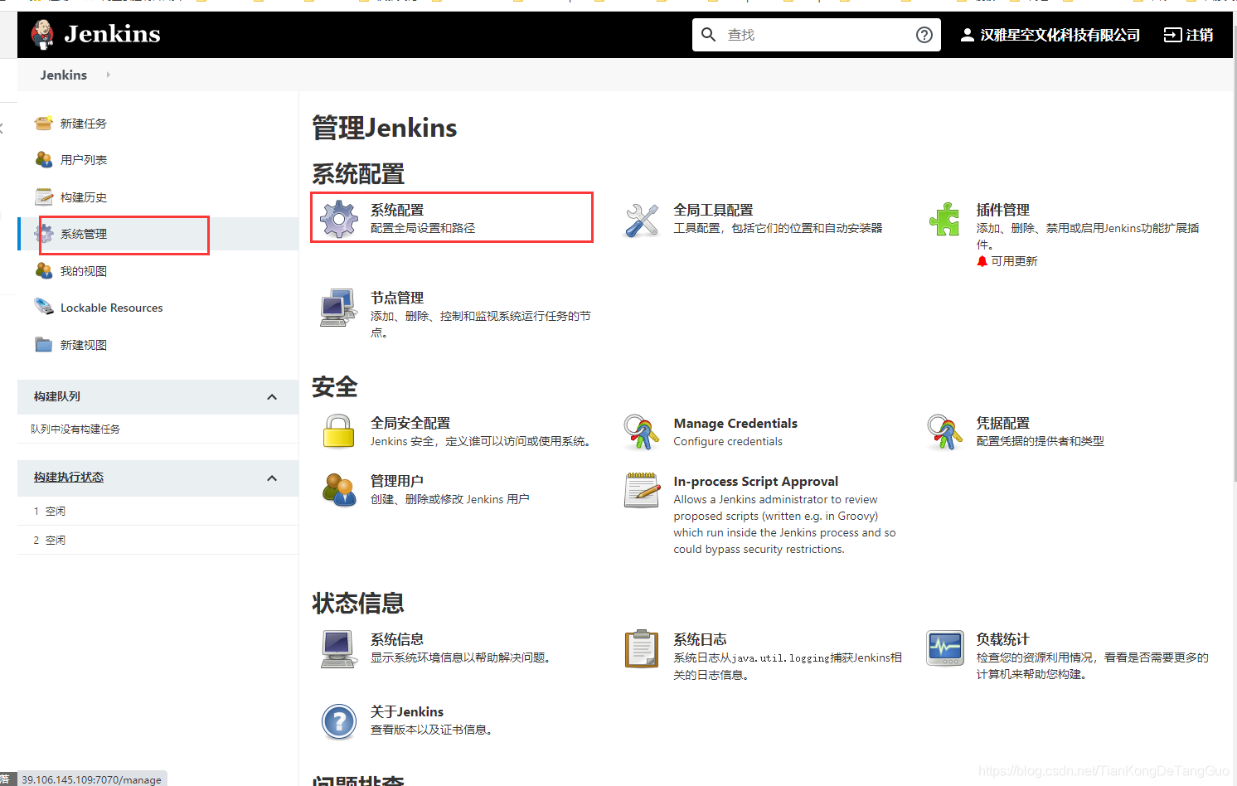Open 新建视图 in the sidebar
Screen dimensions: 1237x786
[x=84, y=345]
